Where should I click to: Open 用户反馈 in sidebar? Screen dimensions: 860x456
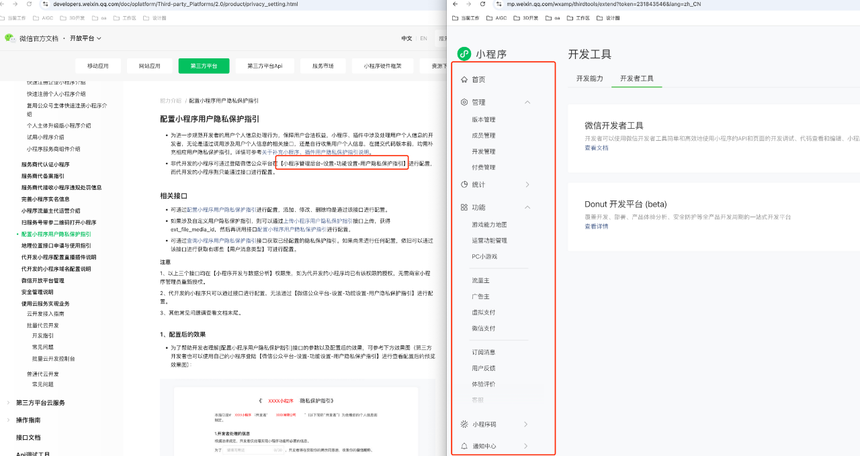click(484, 368)
